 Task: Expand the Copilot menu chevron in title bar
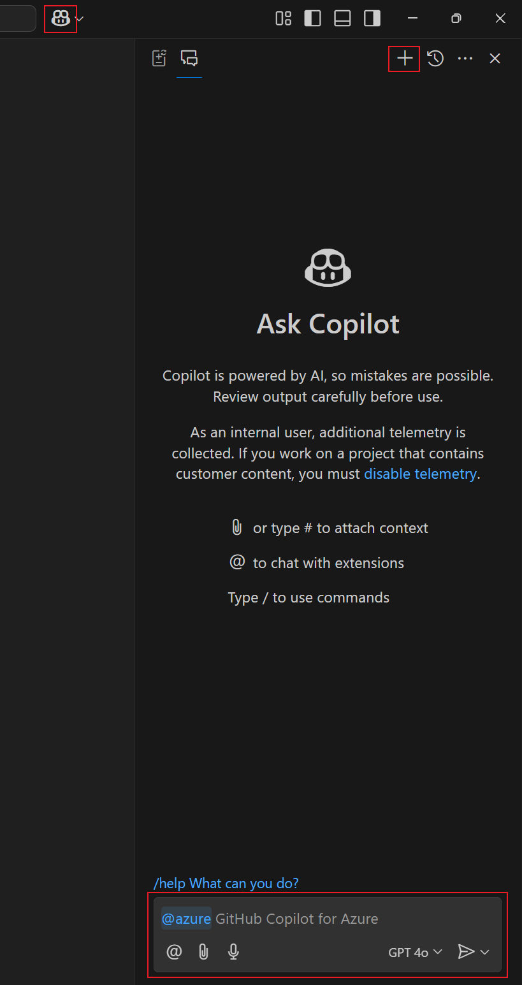coord(80,19)
